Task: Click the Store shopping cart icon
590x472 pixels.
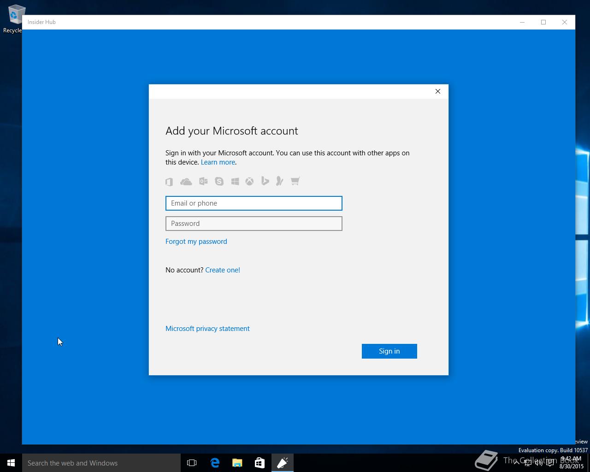Action: 295,181
